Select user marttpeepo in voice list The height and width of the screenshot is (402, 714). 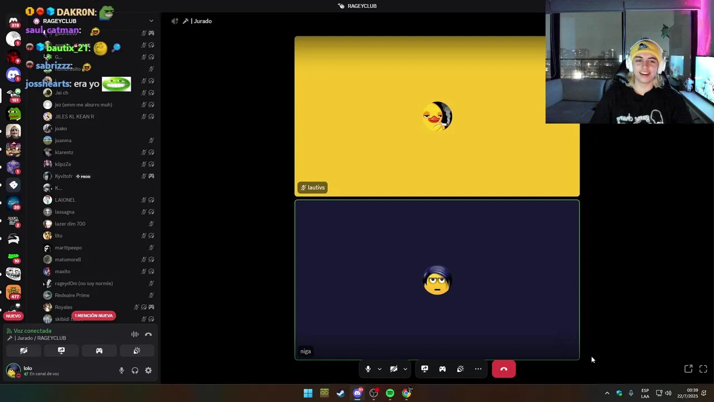(68, 248)
